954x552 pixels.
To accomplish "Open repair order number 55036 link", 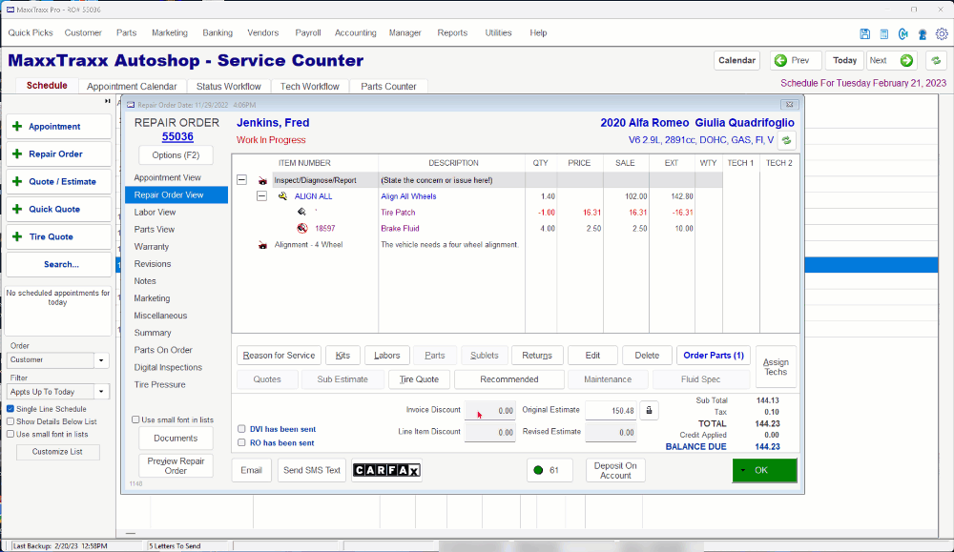I will click(x=177, y=136).
